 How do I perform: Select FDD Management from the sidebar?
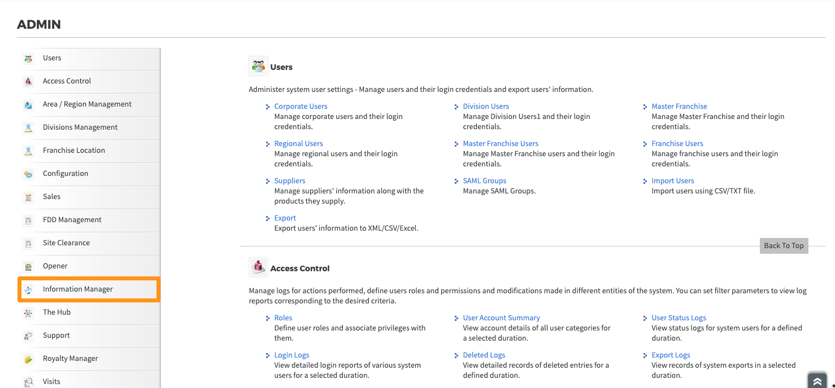pyautogui.click(x=72, y=220)
